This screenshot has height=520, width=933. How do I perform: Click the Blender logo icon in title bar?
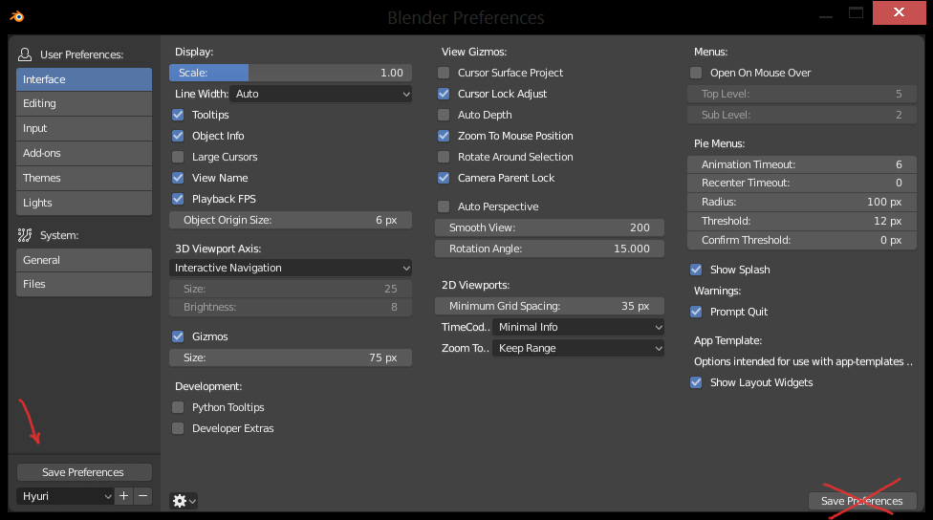pyautogui.click(x=16, y=16)
